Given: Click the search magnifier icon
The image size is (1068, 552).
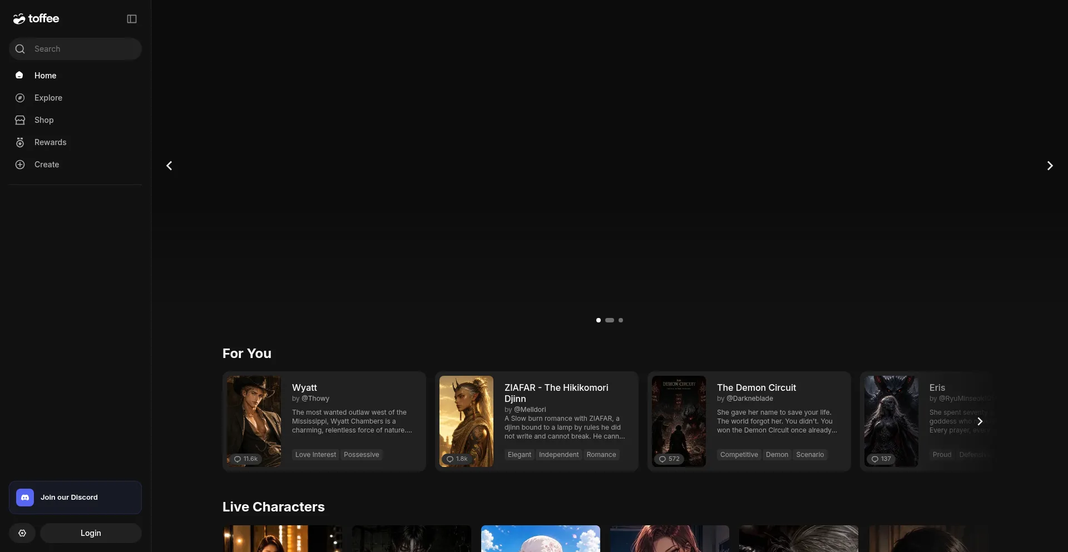Looking at the screenshot, I should pos(20,49).
